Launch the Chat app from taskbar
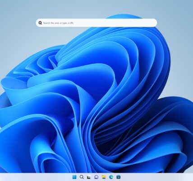Image resolution: width=193 pixels, height=181 pixels. coord(96,177)
